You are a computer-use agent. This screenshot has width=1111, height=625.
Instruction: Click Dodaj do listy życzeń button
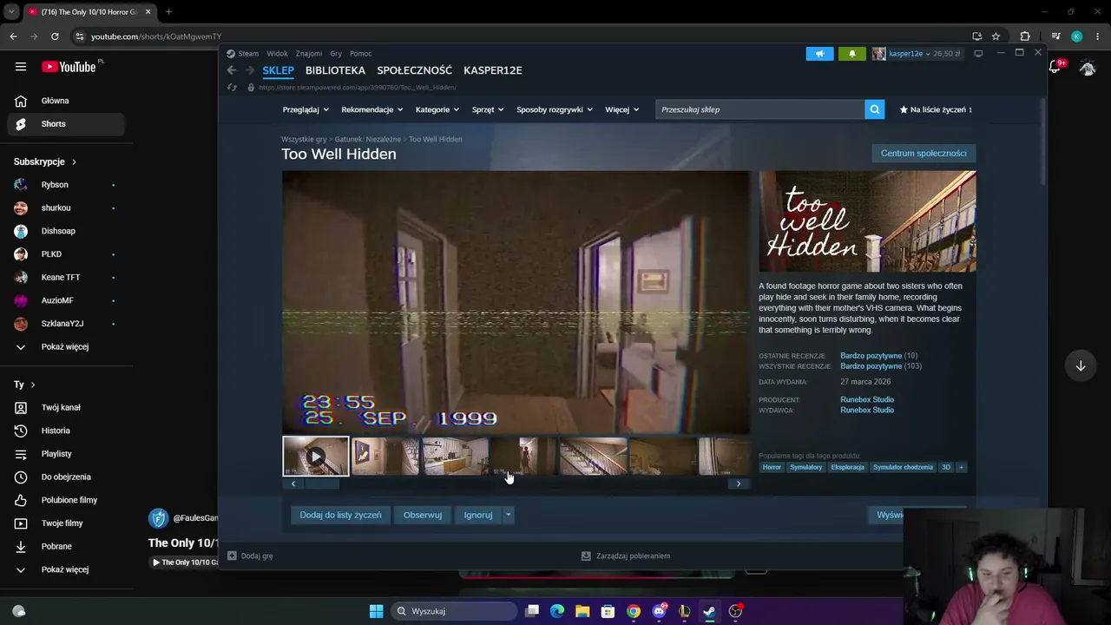point(340,515)
